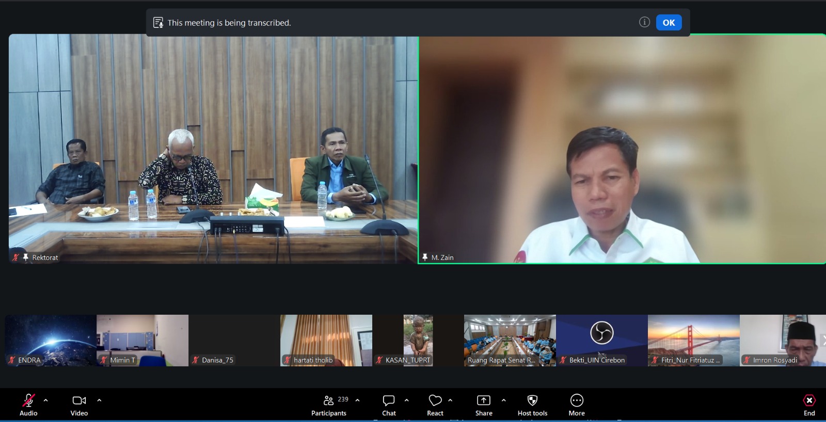This screenshot has width=826, height=422.
Task: Click the pin icon on M. Zain video
Action: [425, 257]
